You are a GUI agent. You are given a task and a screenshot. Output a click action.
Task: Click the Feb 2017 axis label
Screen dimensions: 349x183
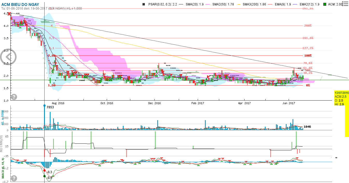[x=198, y=103]
